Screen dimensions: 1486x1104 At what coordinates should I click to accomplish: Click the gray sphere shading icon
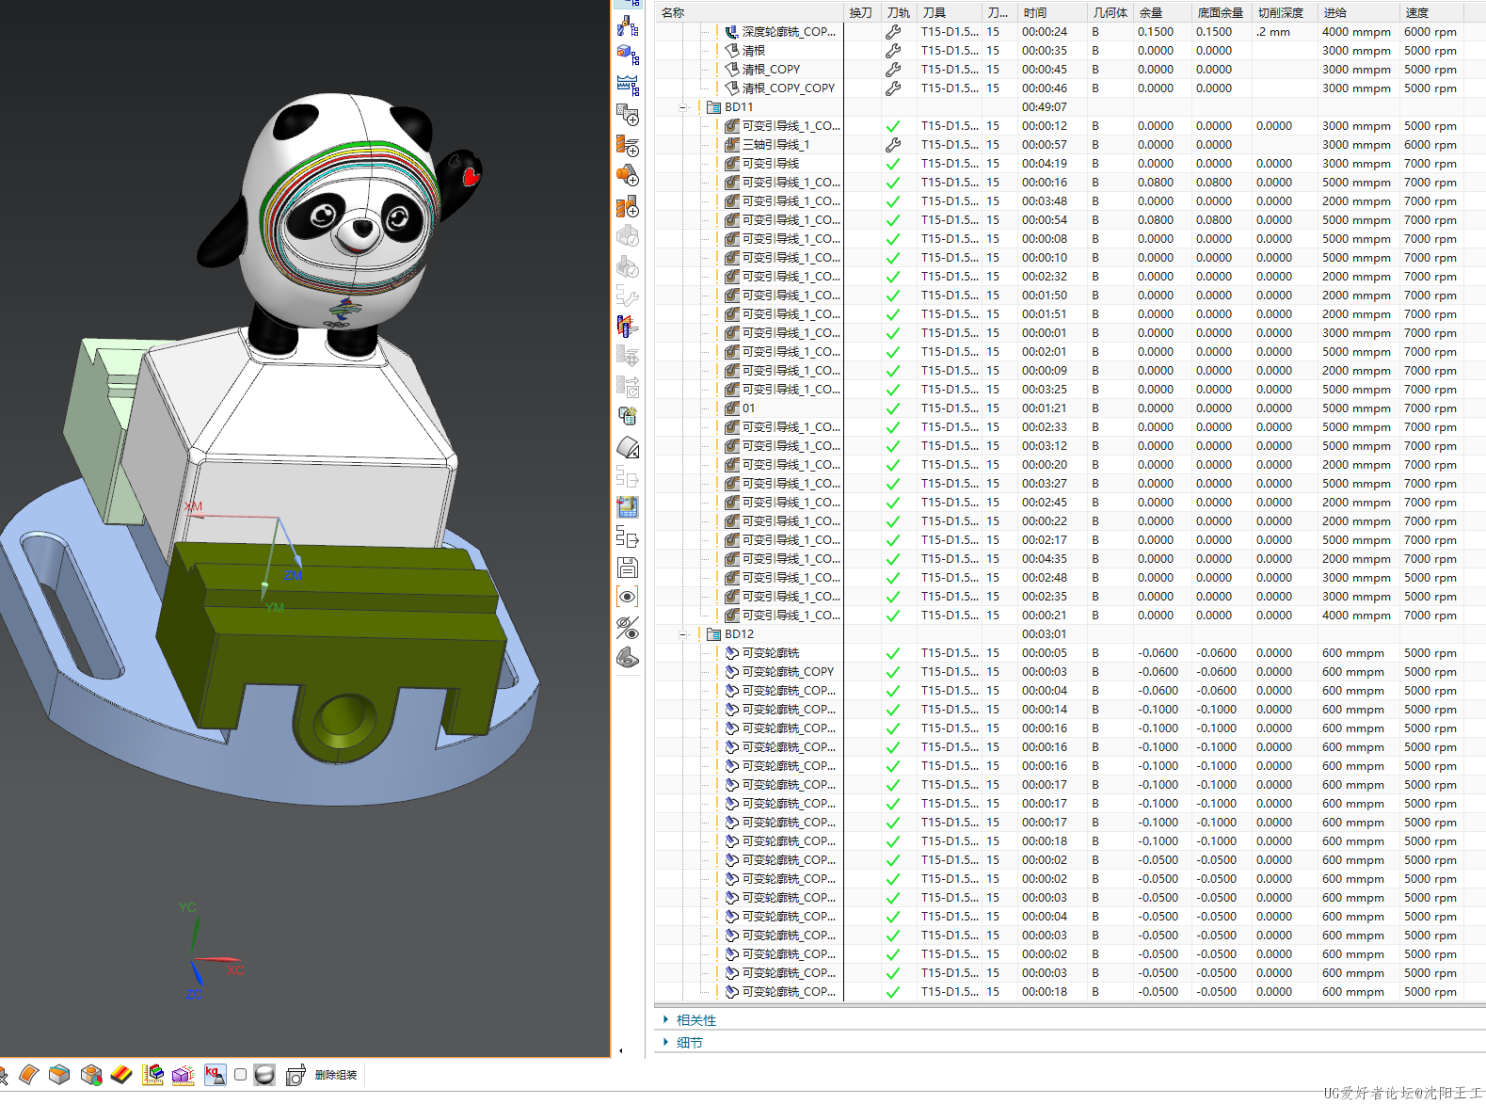264,1075
